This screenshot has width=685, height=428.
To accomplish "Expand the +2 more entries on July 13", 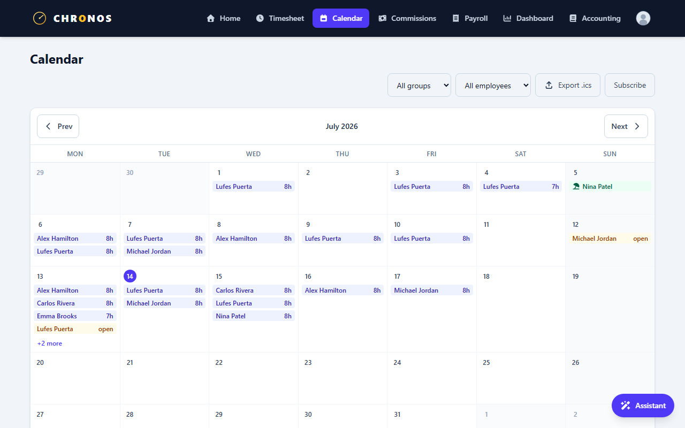I will [x=49, y=343].
